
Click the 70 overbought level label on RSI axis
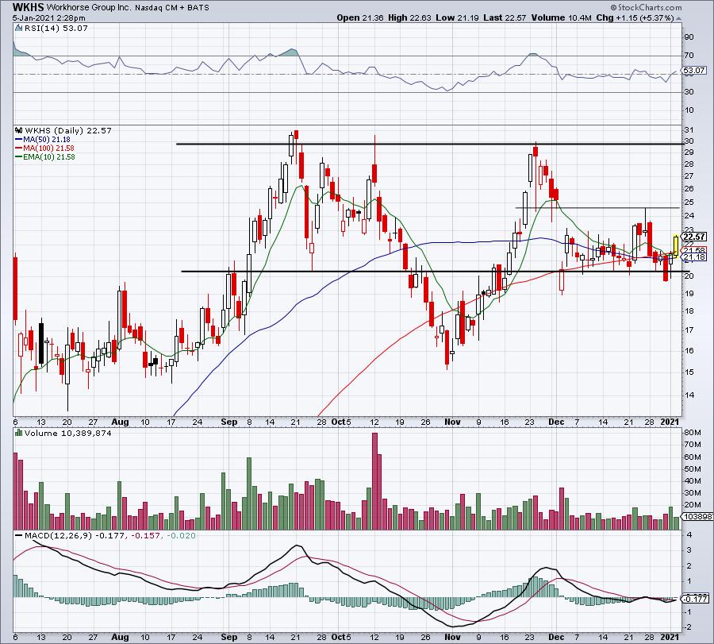pyautogui.click(x=689, y=56)
